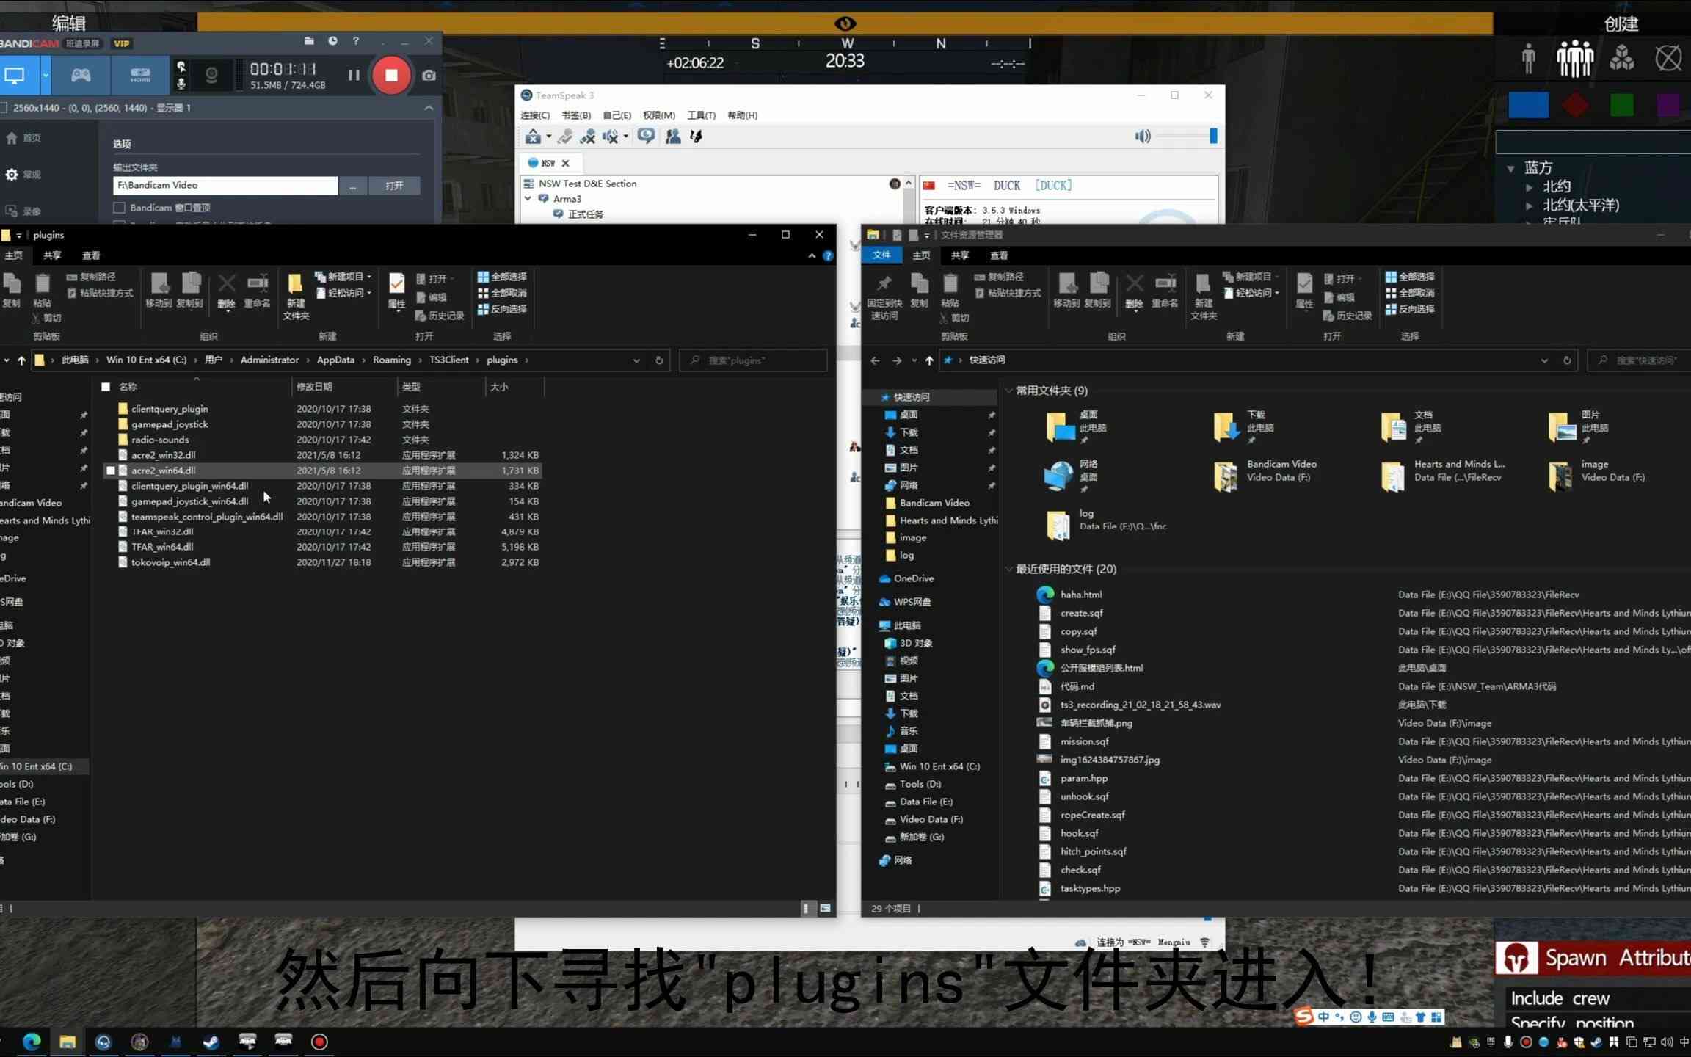Close the NSW server tab in TeamSpeak
Viewport: 1691px width, 1057px height.
tap(565, 163)
